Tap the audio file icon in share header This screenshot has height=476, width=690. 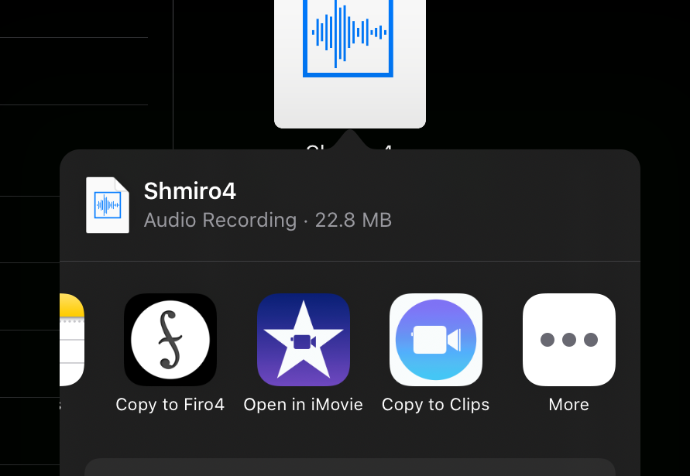coord(108,205)
